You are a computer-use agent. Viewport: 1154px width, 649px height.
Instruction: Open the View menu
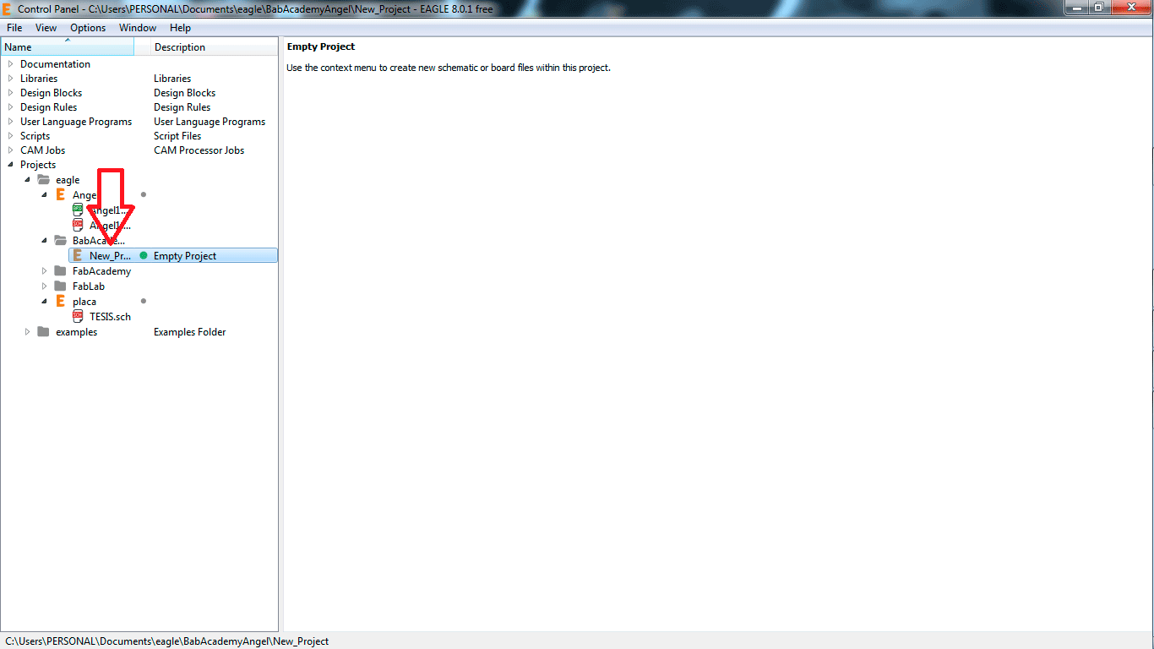tap(46, 28)
